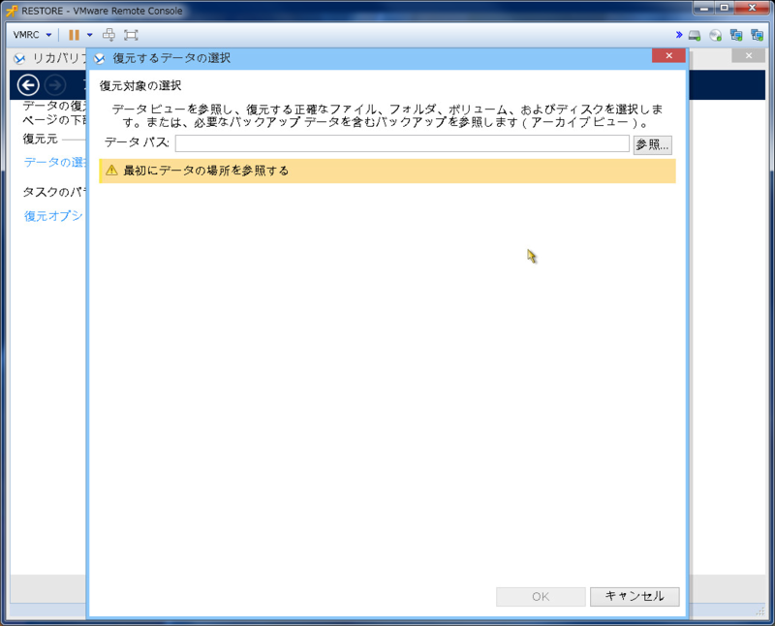Click the last network adapter icon
The image size is (775, 626).
pyautogui.click(x=757, y=36)
